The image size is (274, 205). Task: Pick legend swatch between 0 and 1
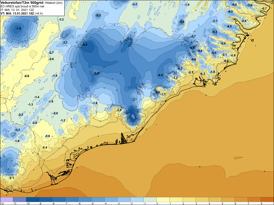click(163, 200)
